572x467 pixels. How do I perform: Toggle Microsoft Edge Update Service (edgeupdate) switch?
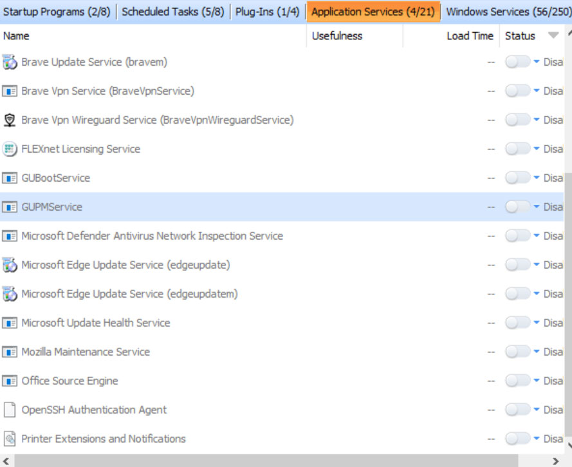pyautogui.click(x=518, y=265)
